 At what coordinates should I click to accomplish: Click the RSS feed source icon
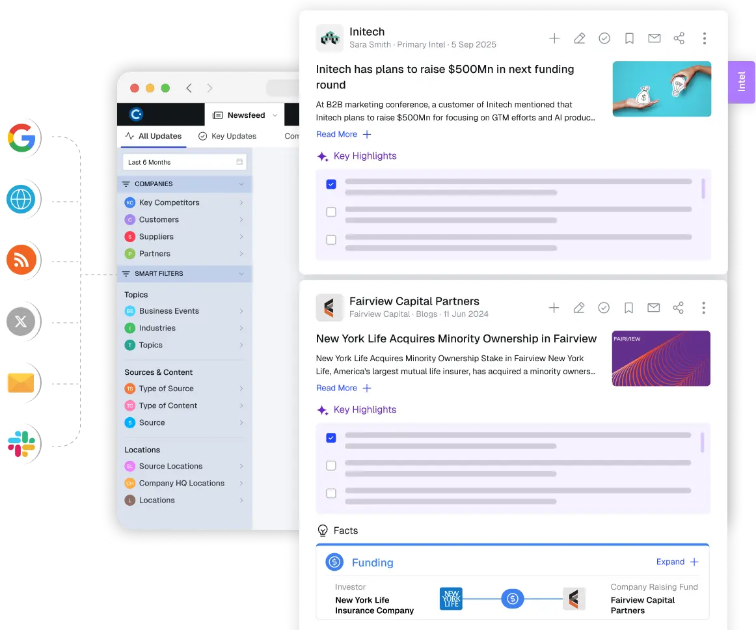click(x=21, y=260)
